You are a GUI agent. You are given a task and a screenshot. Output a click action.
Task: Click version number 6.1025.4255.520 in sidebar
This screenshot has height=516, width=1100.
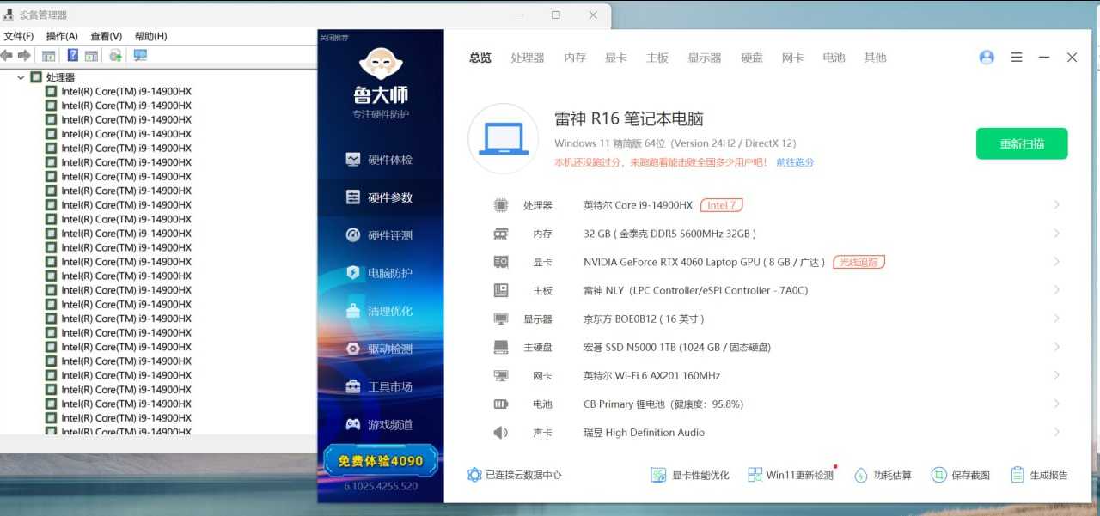pos(381,486)
